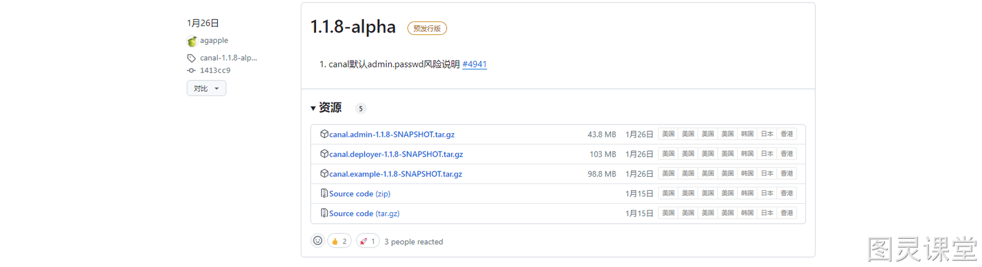Use 日本 mirror for canal.example file

(x=767, y=173)
